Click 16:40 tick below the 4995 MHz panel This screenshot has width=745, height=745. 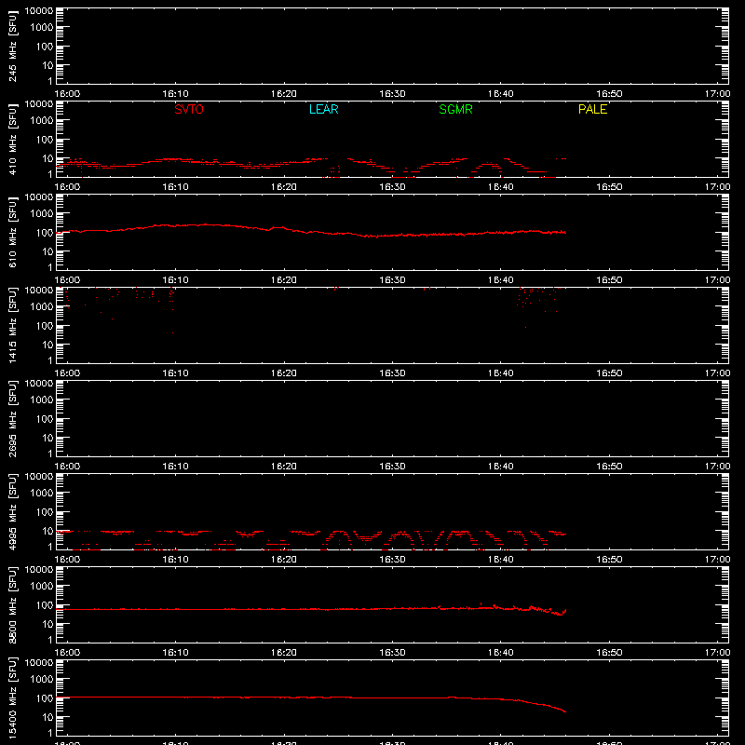[x=501, y=560]
